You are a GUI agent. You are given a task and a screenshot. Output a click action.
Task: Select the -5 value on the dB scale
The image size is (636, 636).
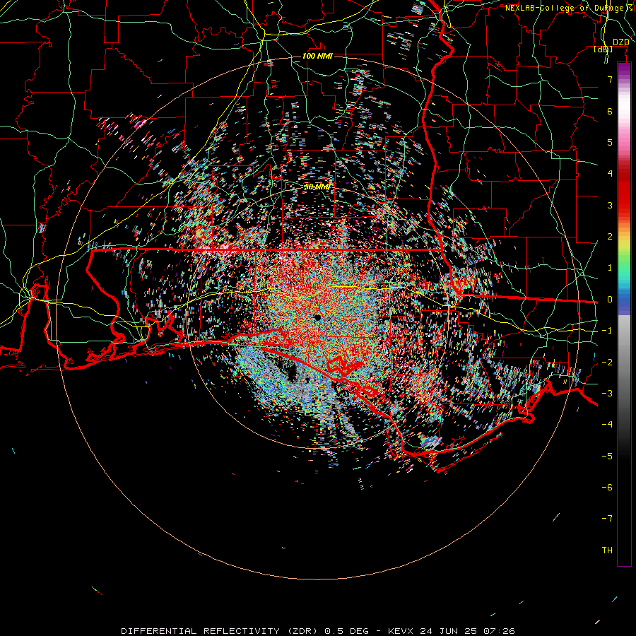tap(607, 457)
